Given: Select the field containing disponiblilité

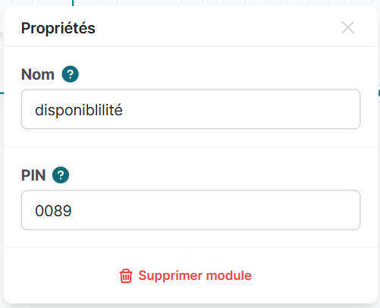Looking at the screenshot, I should coord(190,109).
